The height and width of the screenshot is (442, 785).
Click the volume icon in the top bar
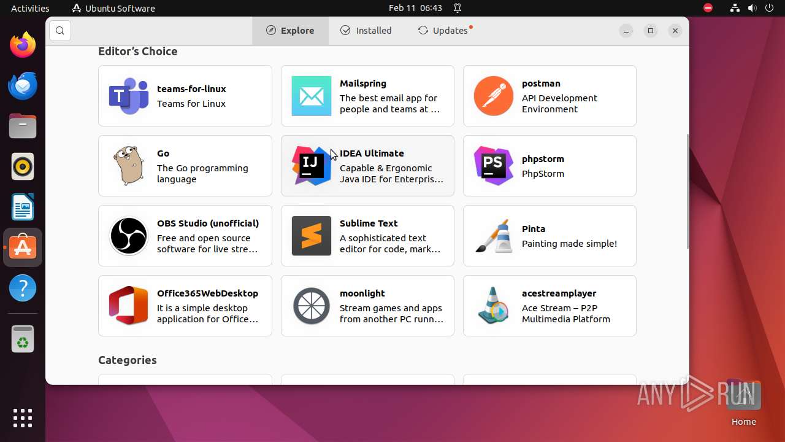coord(752,8)
